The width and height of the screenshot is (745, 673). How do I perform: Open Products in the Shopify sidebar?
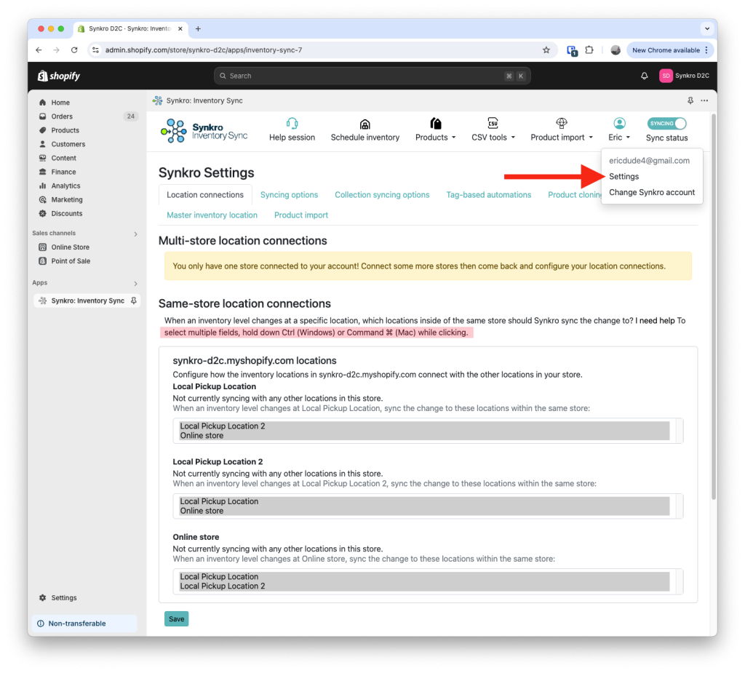pyautogui.click(x=65, y=130)
